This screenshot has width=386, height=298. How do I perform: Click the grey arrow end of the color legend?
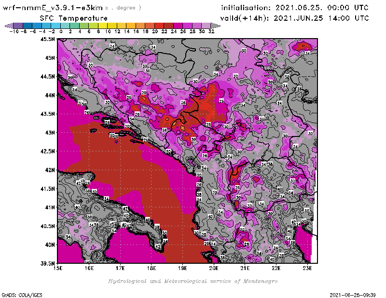point(216,26)
